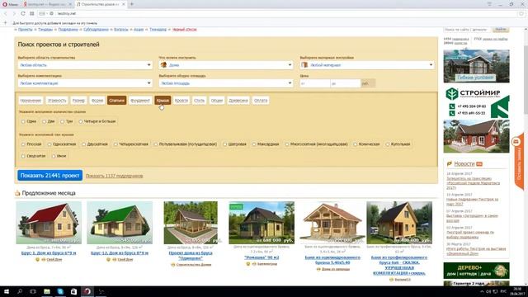This screenshot has width=528, height=297.
Task: Click the site search input field
Action: (467, 30)
